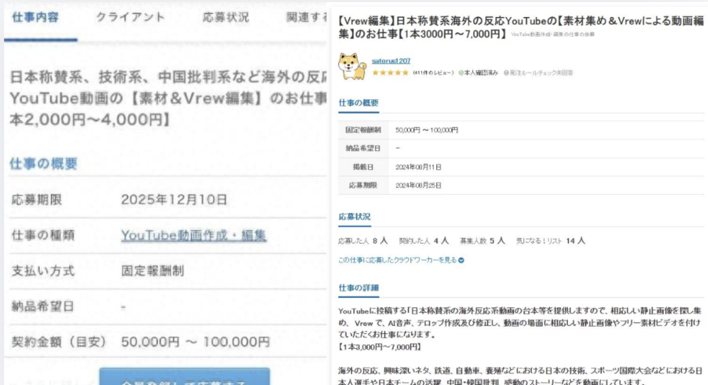The width and height of the screenshot is (708, 385).
Task: Click the left 契約金額(目安) label
Action: coord(59,342)
